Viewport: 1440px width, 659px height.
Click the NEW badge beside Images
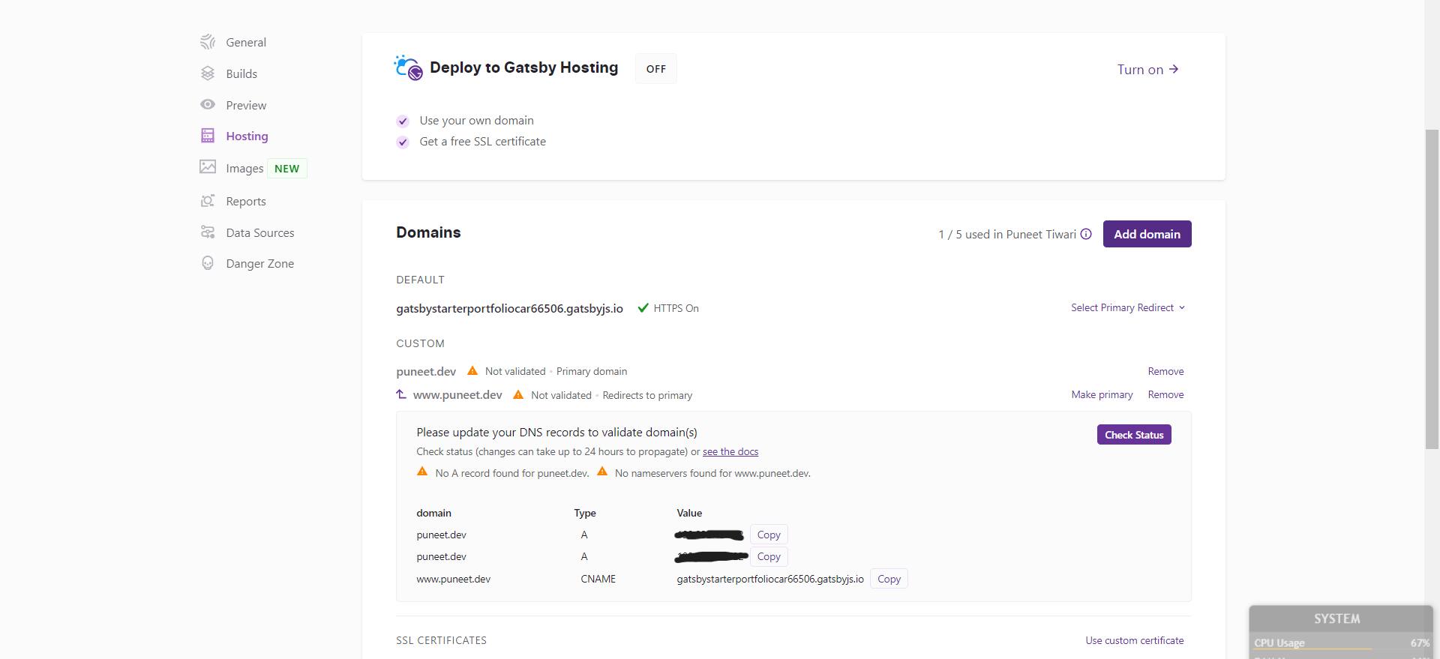(x=286, y=169)
